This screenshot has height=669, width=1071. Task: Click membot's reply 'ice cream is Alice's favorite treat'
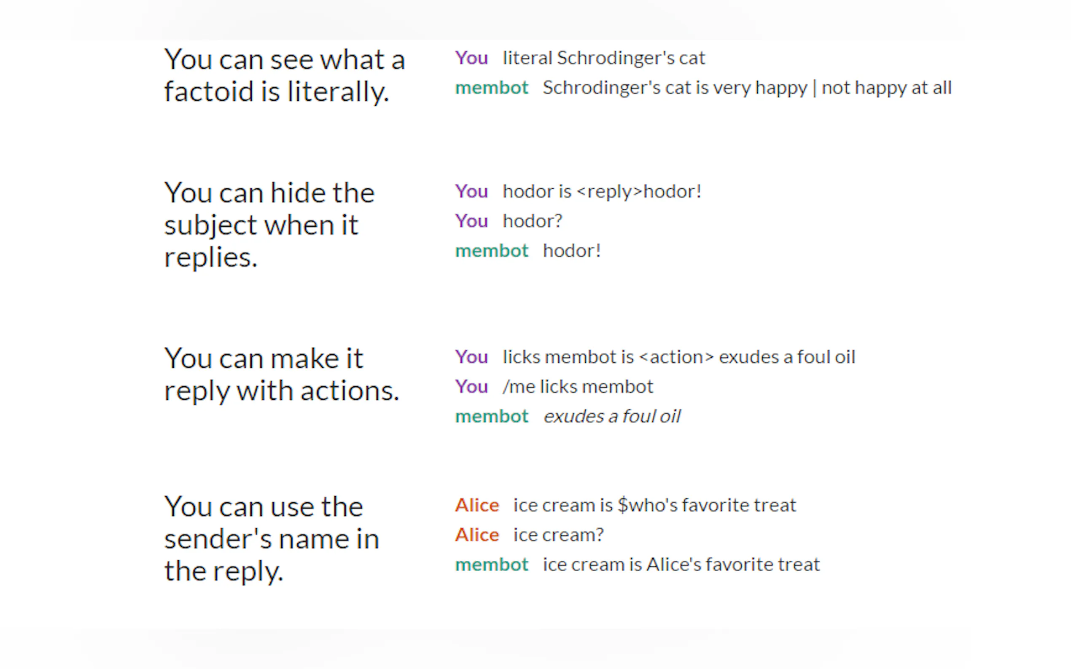point(681,565)
